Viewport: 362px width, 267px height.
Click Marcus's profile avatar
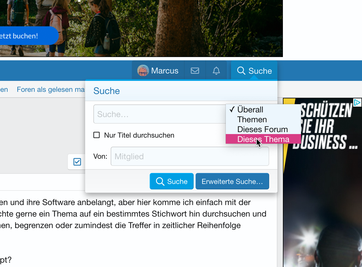[143, 71]
